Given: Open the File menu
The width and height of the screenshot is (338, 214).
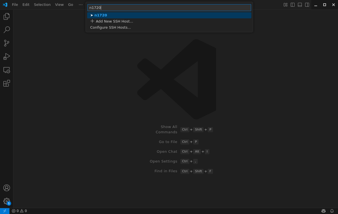Looking at the screenshot, I should coord(15,5).
